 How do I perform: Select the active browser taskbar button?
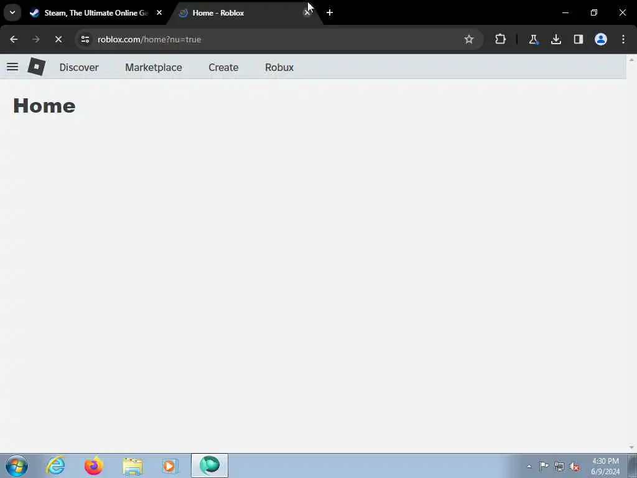[209, 466]
